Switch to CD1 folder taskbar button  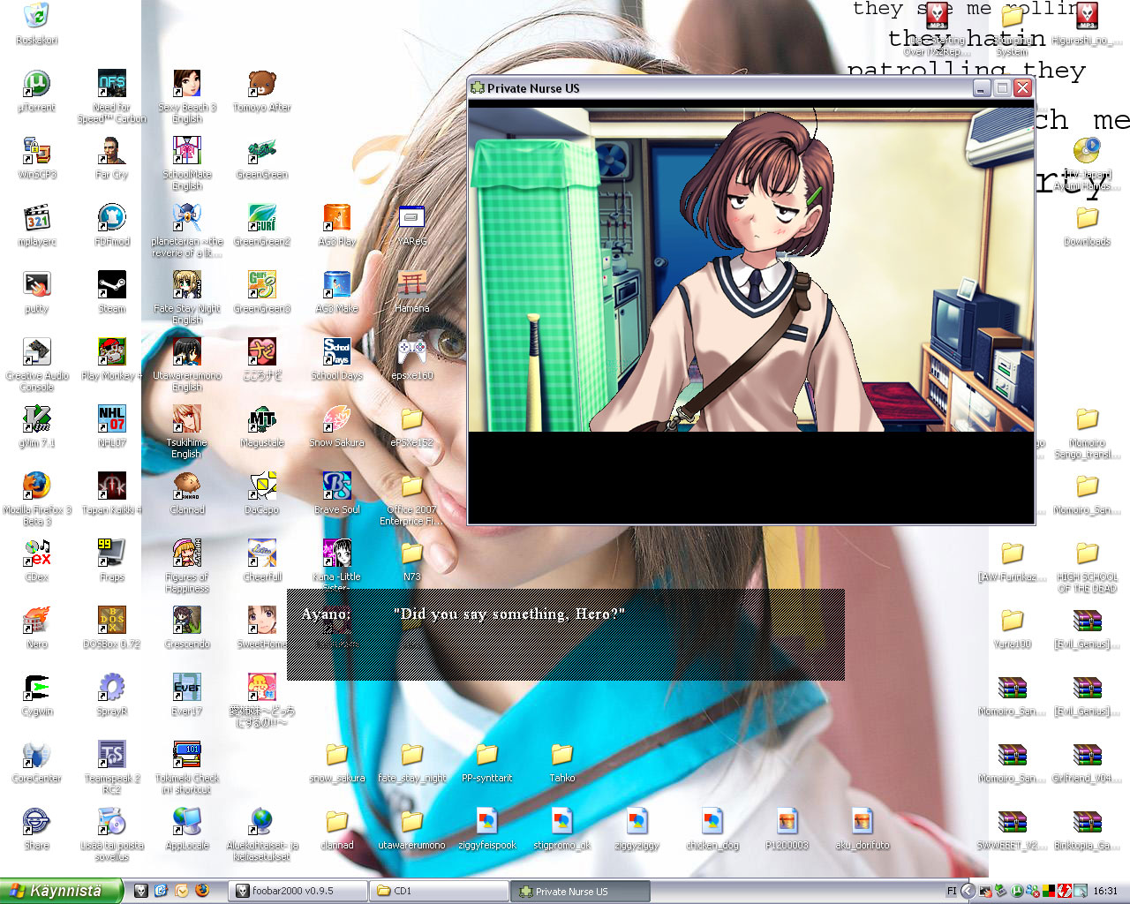pyautogui.click(x=439, y=891)
